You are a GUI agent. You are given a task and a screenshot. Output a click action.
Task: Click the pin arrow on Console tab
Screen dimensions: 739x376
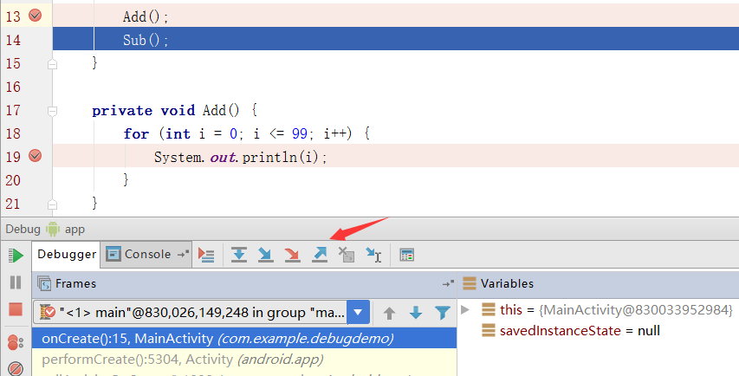pos(184,254)
